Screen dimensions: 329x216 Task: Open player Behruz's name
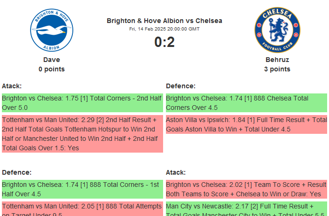(277, 60)
